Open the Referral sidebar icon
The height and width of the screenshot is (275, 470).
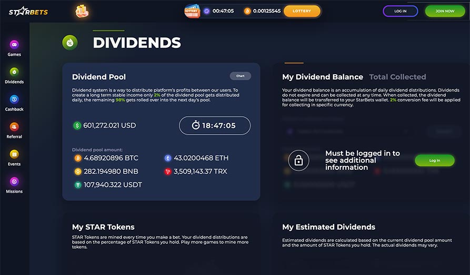click(14, 127)
